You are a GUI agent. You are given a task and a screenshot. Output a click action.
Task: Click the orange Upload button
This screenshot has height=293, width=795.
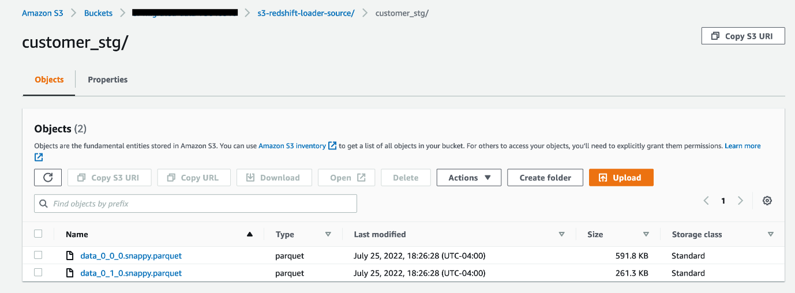[x=621, y=178]
